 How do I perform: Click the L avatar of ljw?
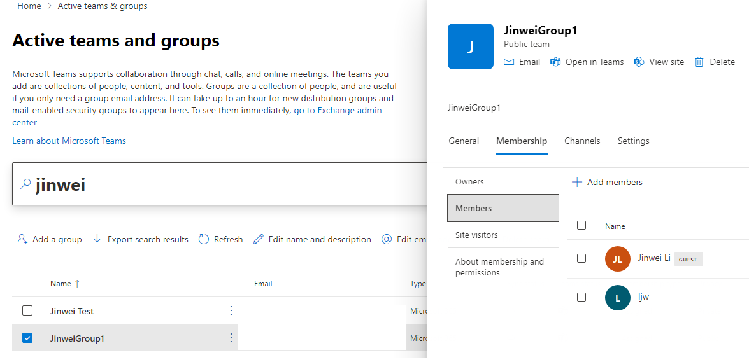point(618,298)
